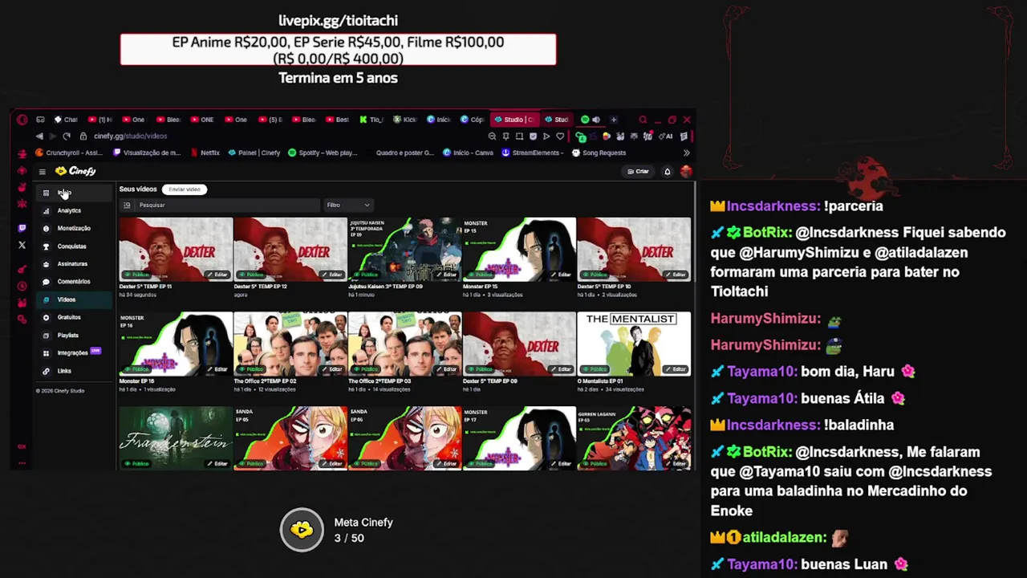Switch to the Chat browser tab
Screen dimensions: 1027x578
coord(66,120)
